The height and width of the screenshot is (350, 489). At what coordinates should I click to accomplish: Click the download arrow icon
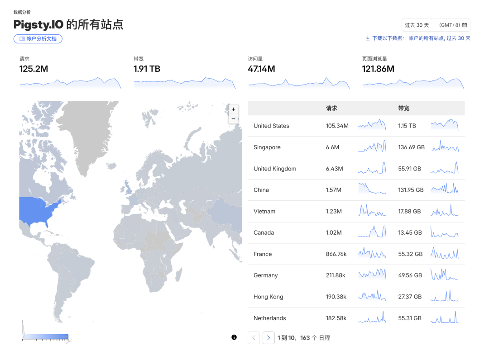[x=368, y=38]
